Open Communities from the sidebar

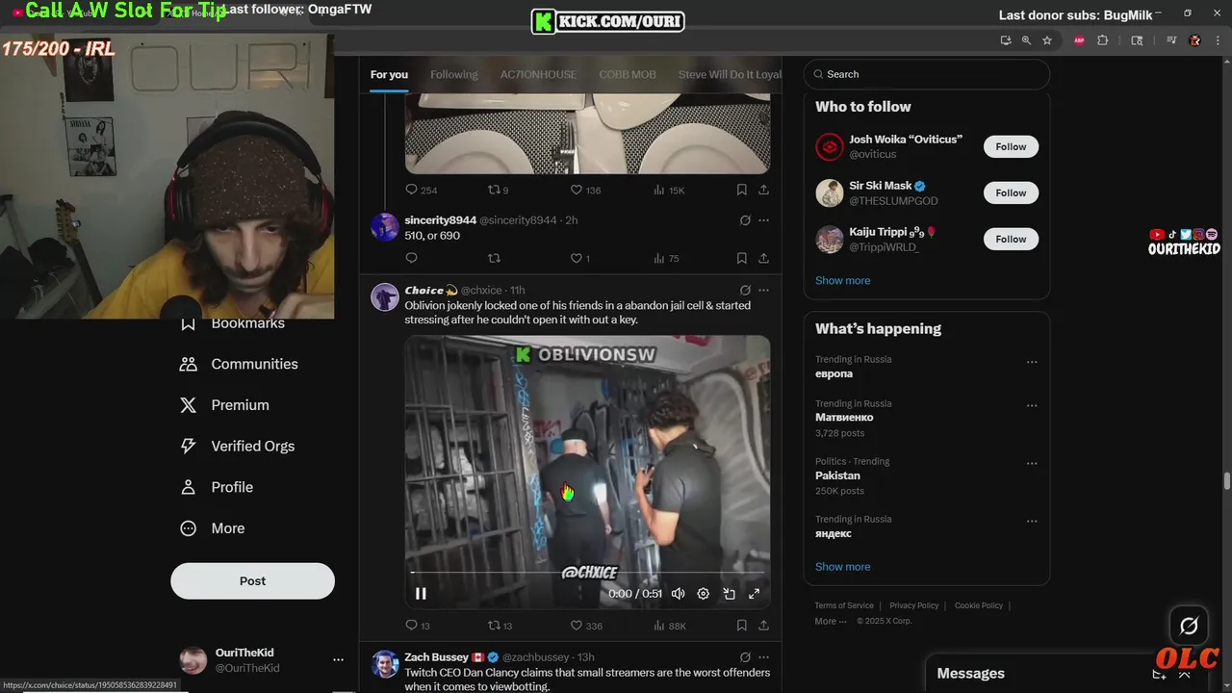[239, 364]
